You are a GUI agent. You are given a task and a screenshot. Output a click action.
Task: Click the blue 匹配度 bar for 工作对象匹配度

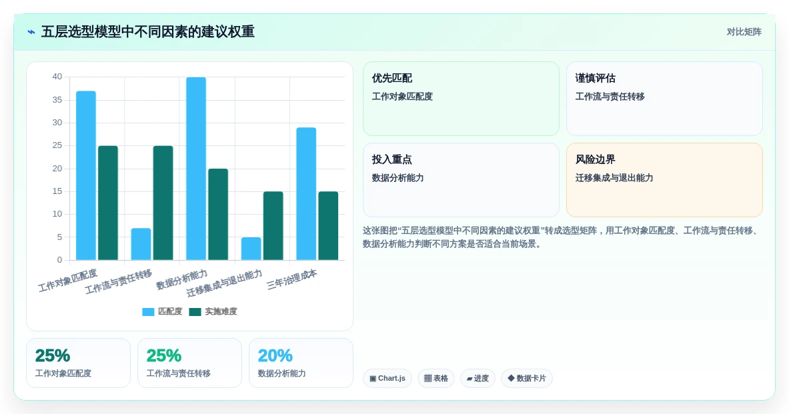(x=86, y=175)
